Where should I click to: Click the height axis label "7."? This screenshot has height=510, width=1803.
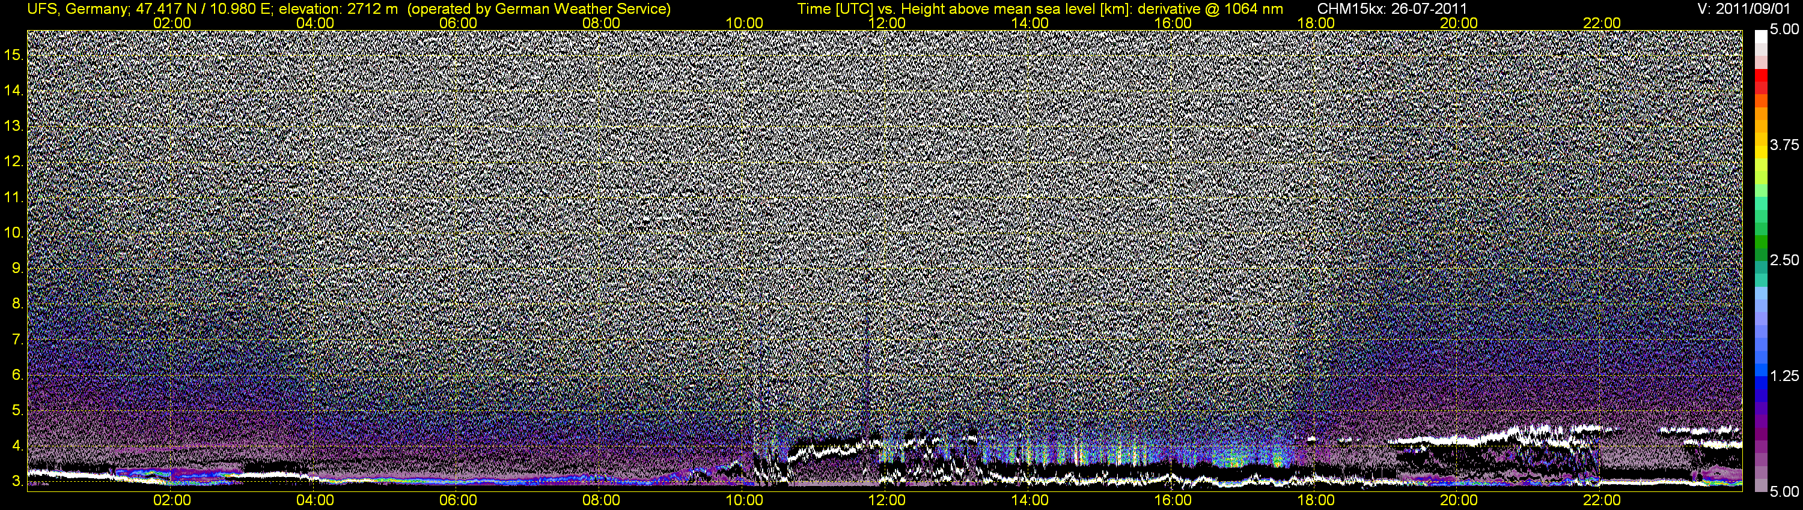pyautogui.click(x=17, y=340)
